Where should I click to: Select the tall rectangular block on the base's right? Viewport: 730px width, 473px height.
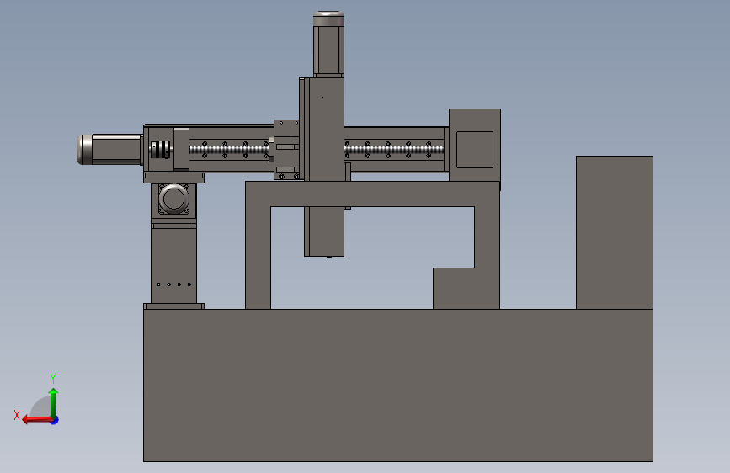click(x=615, y=232)
